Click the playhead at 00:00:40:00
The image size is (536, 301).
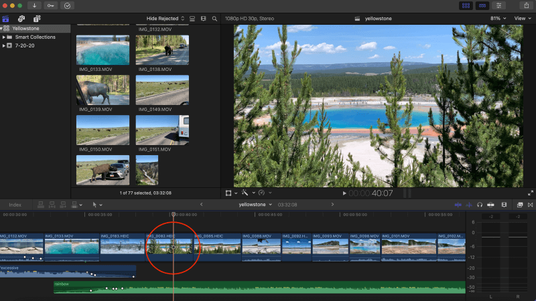[x=174, y=214]
